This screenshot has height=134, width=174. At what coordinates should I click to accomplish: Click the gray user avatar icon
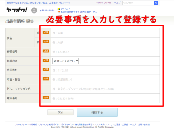tap(34, 10)
